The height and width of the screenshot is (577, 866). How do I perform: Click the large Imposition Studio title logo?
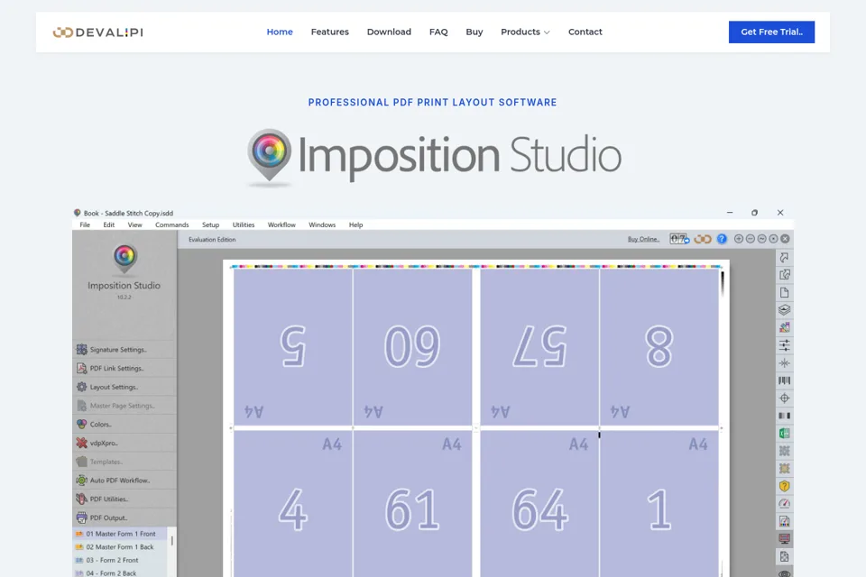click(x=434, y=157)
